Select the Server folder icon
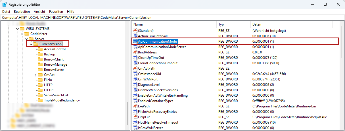The height and width of the screenshot is (131, 345). pyautogui.click(x=31, y=39)
